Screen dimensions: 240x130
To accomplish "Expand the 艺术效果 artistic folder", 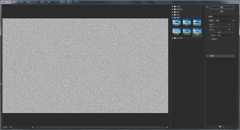I will (x=172, y=38).
